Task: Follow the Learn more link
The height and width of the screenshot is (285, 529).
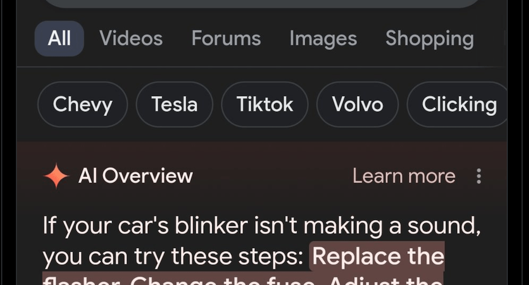Action: [404, 176]
